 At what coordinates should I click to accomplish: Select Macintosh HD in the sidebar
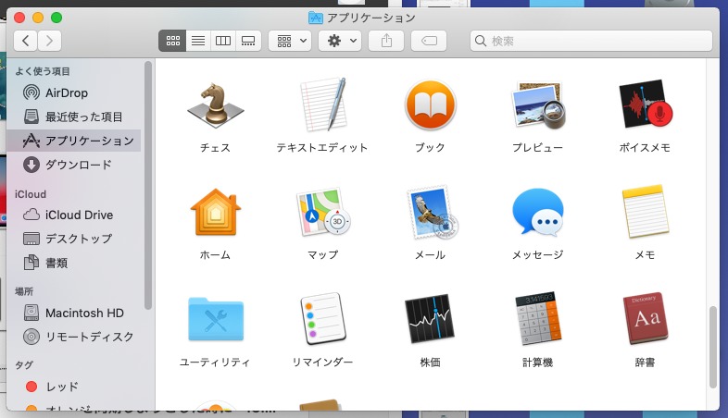click(x=74, y=313)
